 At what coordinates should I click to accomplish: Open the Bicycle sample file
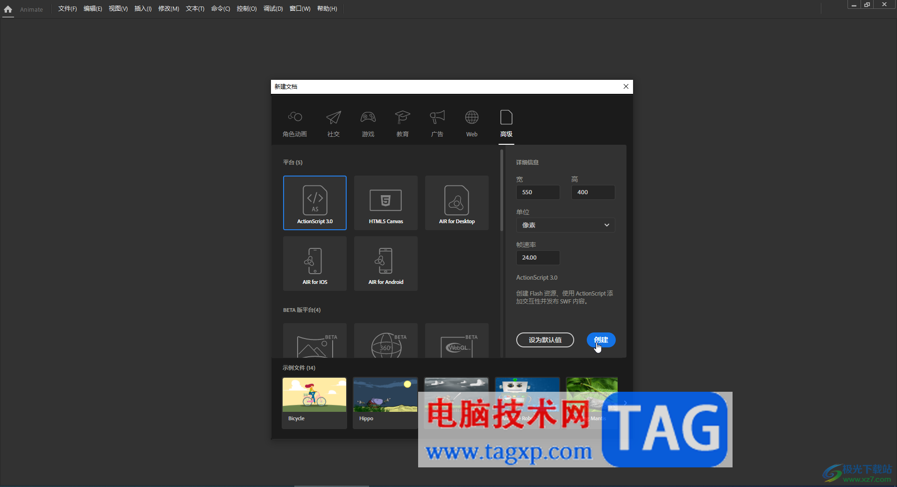[314, 403]
